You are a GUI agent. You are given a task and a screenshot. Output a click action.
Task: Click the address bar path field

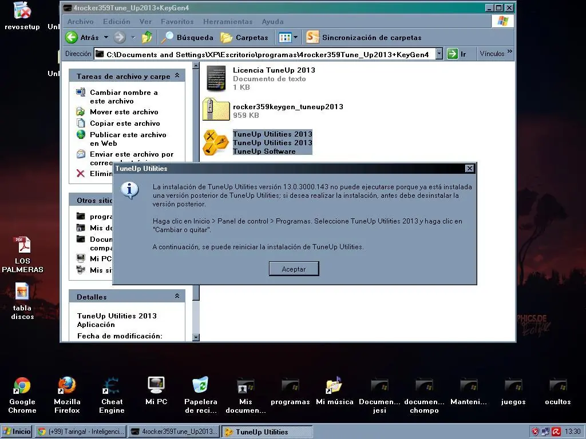264,54
